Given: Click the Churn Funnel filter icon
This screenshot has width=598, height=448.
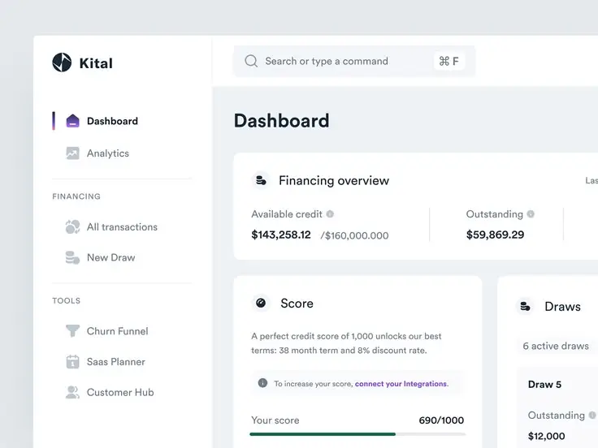Looking at the screenshot, I should coord(72,330).
